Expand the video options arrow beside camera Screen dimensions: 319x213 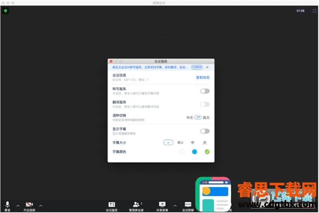[x=40, y=205]
